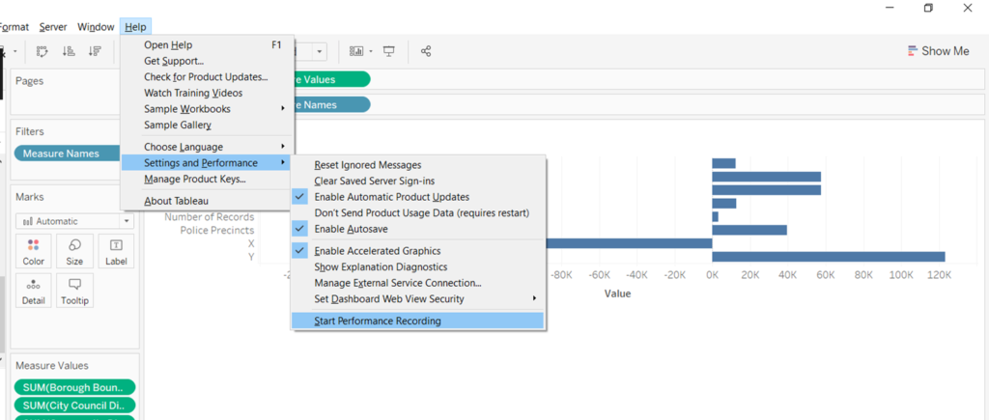Click the Swap Rows and Columns icon
989x420 pixels.
pos(42,51)
